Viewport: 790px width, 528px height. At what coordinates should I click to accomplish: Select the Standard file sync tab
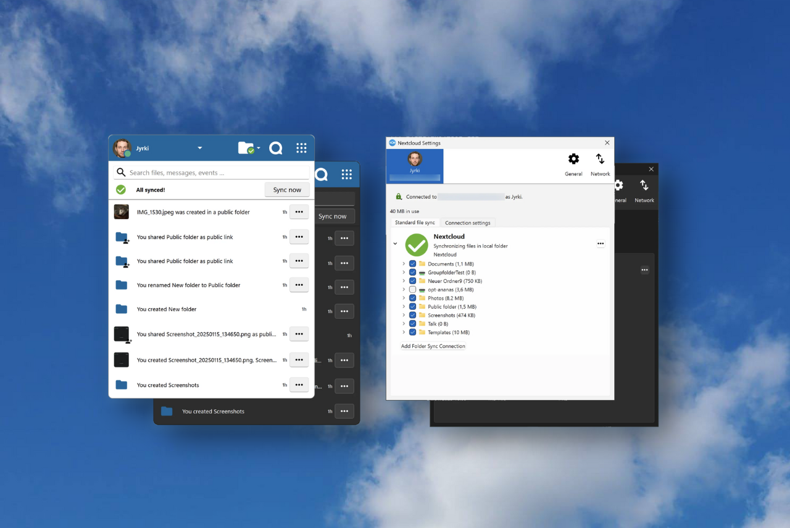(415, 223)
